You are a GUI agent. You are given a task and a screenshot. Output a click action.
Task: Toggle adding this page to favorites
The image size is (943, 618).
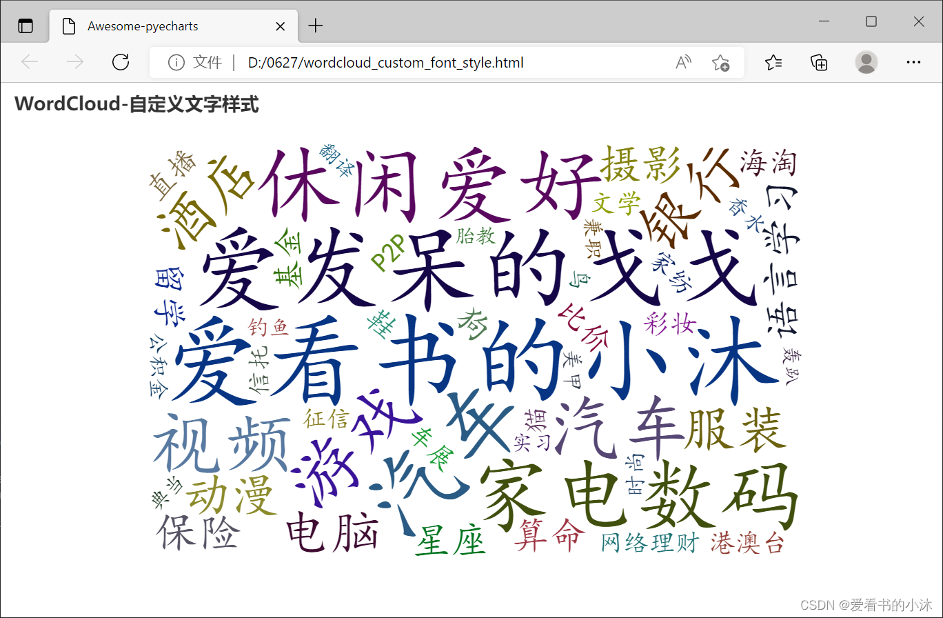(721, 63)
